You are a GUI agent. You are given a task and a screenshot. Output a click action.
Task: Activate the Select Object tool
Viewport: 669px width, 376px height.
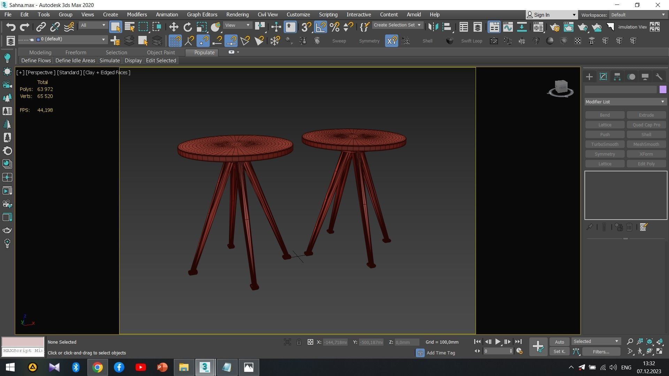tap(115, 27)
